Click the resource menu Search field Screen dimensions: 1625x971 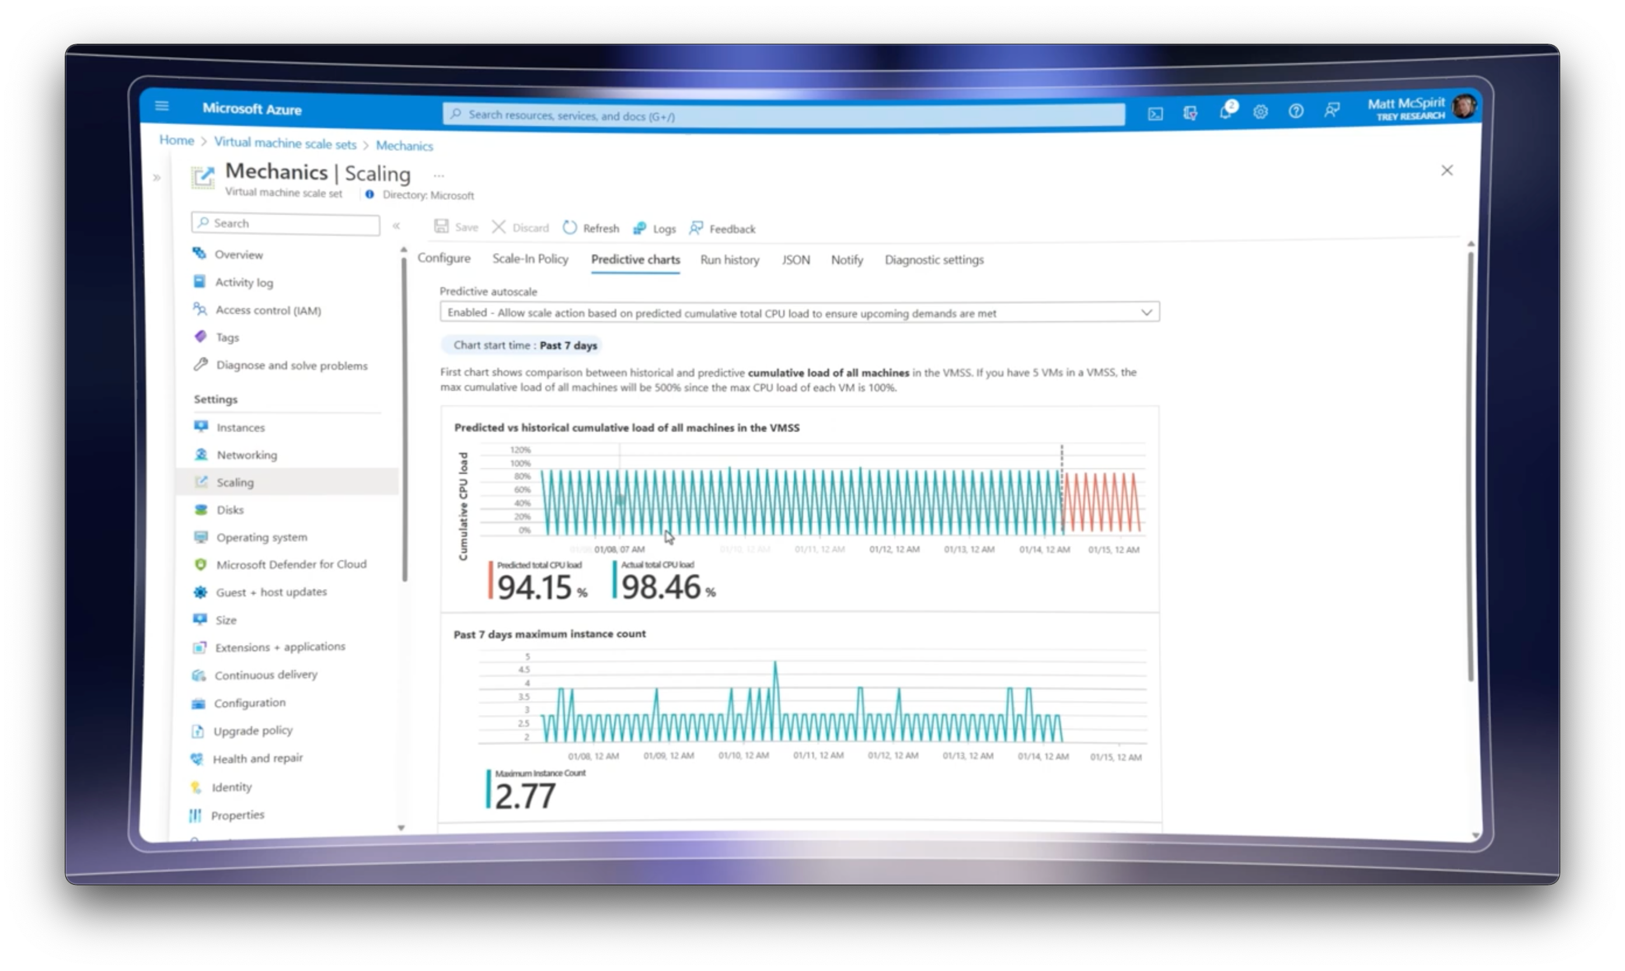tap(286, 223)
